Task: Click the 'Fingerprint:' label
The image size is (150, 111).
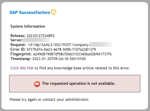Action: (21, 54)
